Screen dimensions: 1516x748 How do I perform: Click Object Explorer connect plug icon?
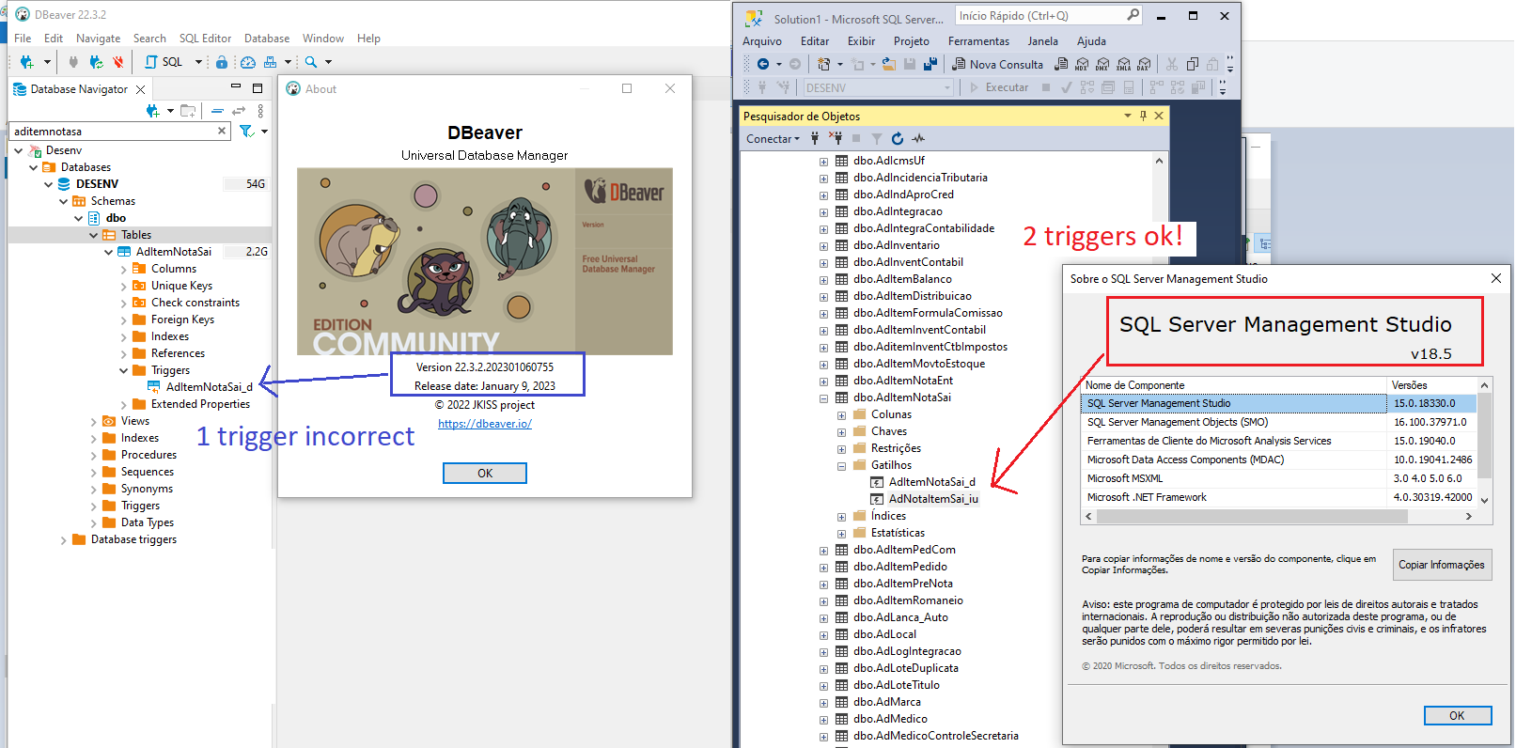point(815,139)
